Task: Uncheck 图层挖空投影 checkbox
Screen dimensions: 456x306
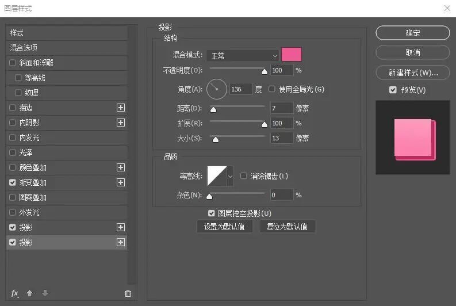Action: [212, 213]
